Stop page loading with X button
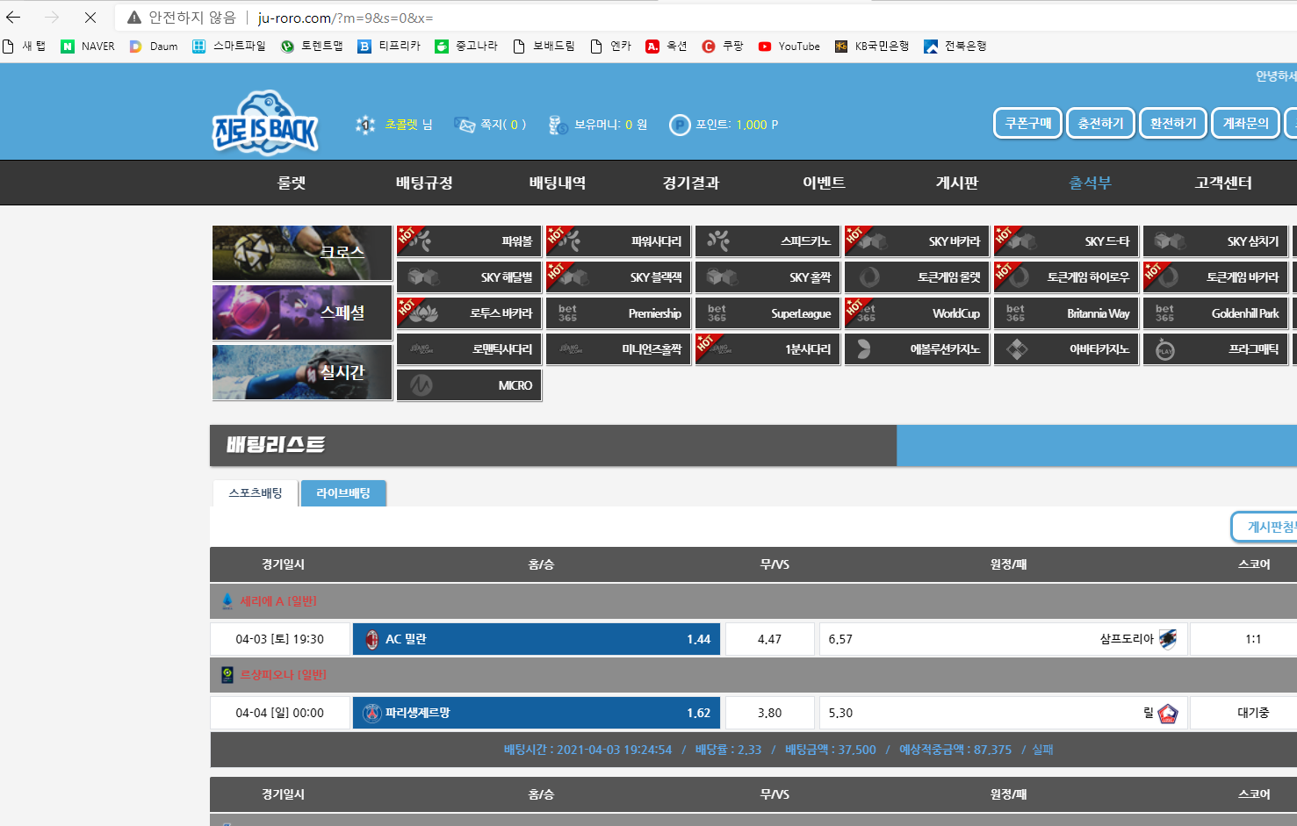Screen dimensions: 1297x826 point(90,18)
